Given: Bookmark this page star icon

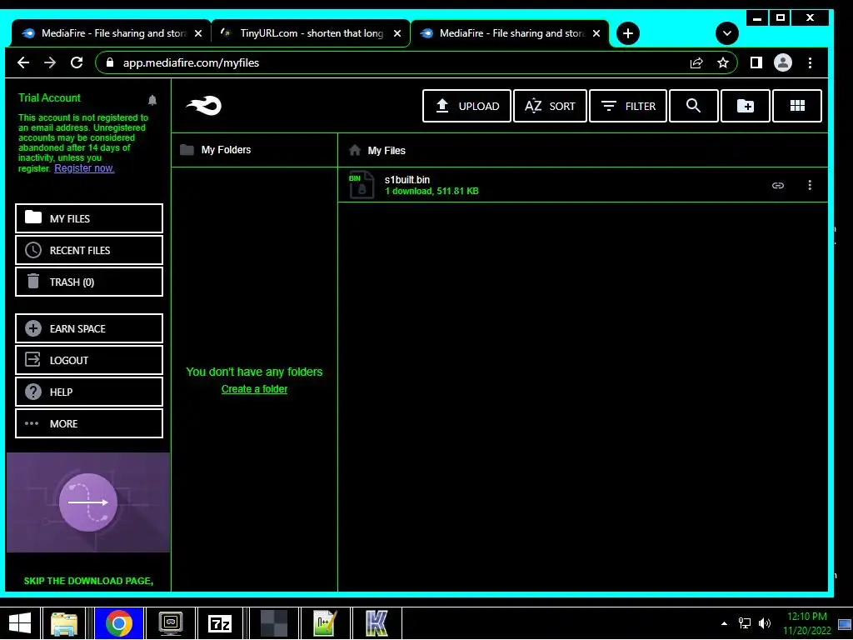Looking at the screenshot, I should tap(722, 62).
